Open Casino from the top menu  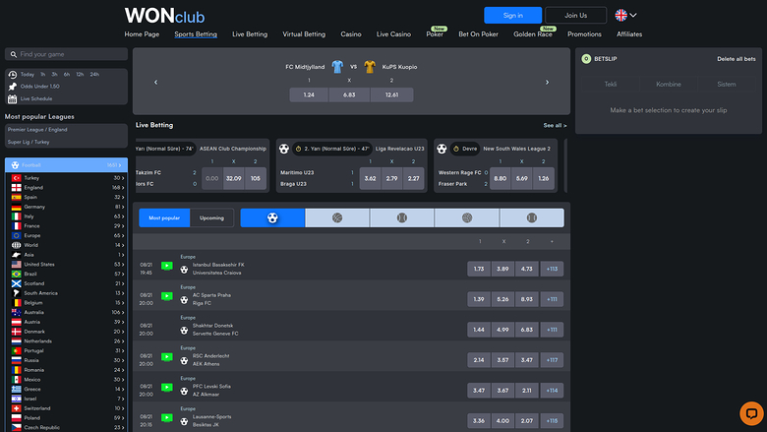[x=351, y=34]
